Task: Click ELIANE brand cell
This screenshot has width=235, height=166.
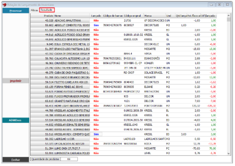Action: 155,87
